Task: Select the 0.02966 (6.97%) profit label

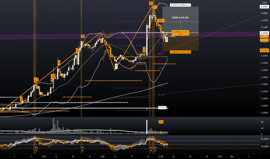Action: [180, 18]
